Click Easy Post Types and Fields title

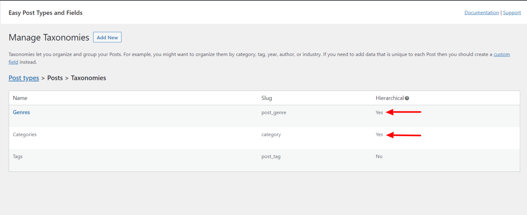pyautogui.click(x=46, y=13)
